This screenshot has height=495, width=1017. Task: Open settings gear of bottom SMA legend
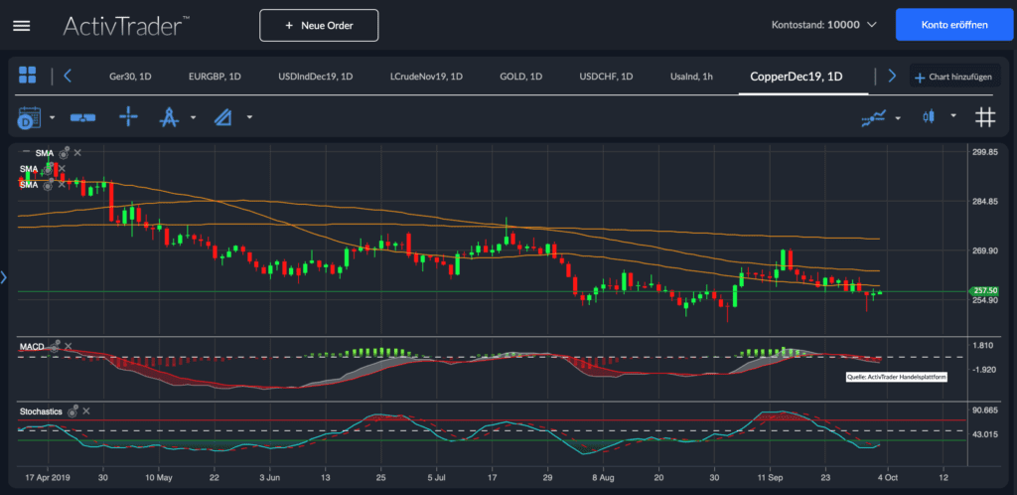pos(47,185)
